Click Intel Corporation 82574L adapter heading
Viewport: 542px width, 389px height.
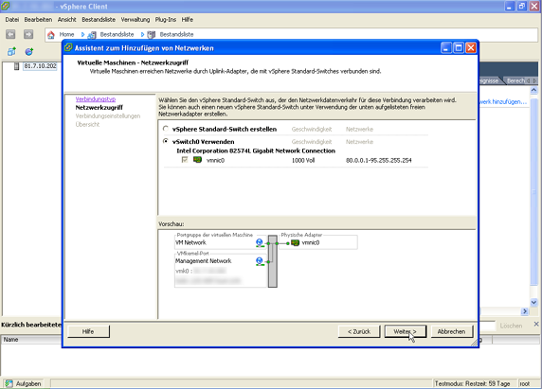[256, 150]
